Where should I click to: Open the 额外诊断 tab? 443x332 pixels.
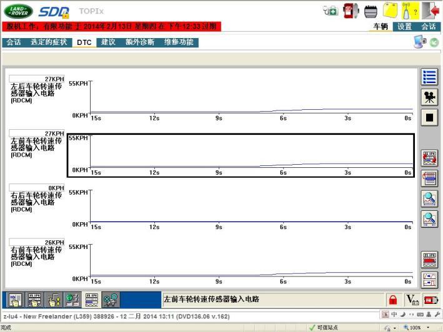(x=140, y=42)
